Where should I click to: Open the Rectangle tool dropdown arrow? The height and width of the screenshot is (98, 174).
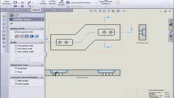[18, 2]
